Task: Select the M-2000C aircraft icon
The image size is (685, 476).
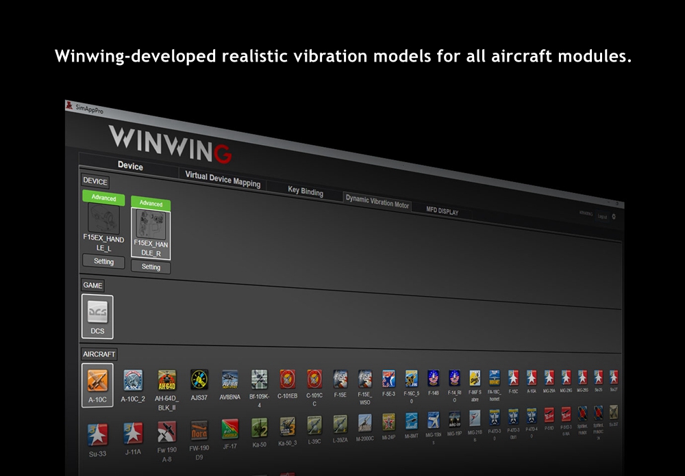Action: 364,422
